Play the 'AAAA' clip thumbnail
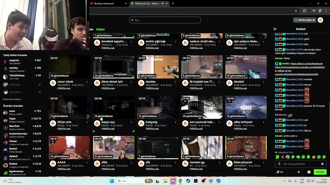This screenshot has height=185, width=330. point(69,147)
